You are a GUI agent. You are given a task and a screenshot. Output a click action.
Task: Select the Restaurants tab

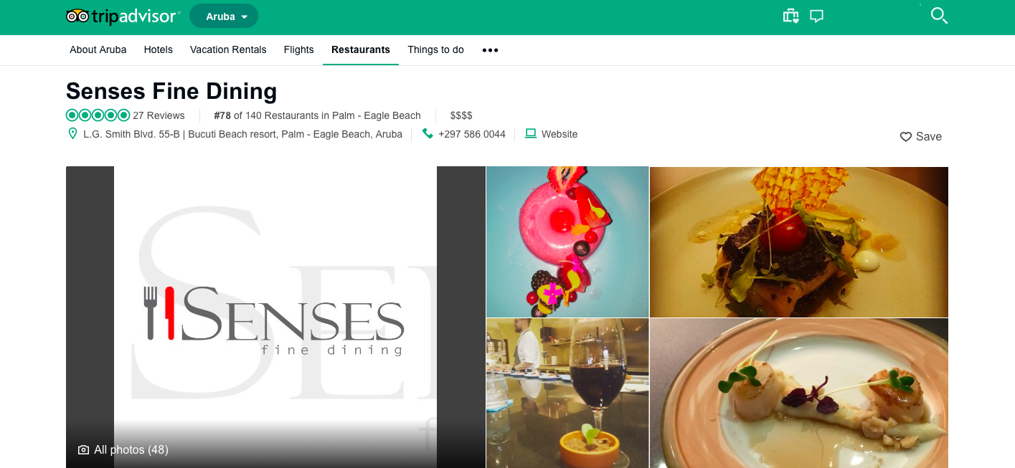click(x=361, y=49)
